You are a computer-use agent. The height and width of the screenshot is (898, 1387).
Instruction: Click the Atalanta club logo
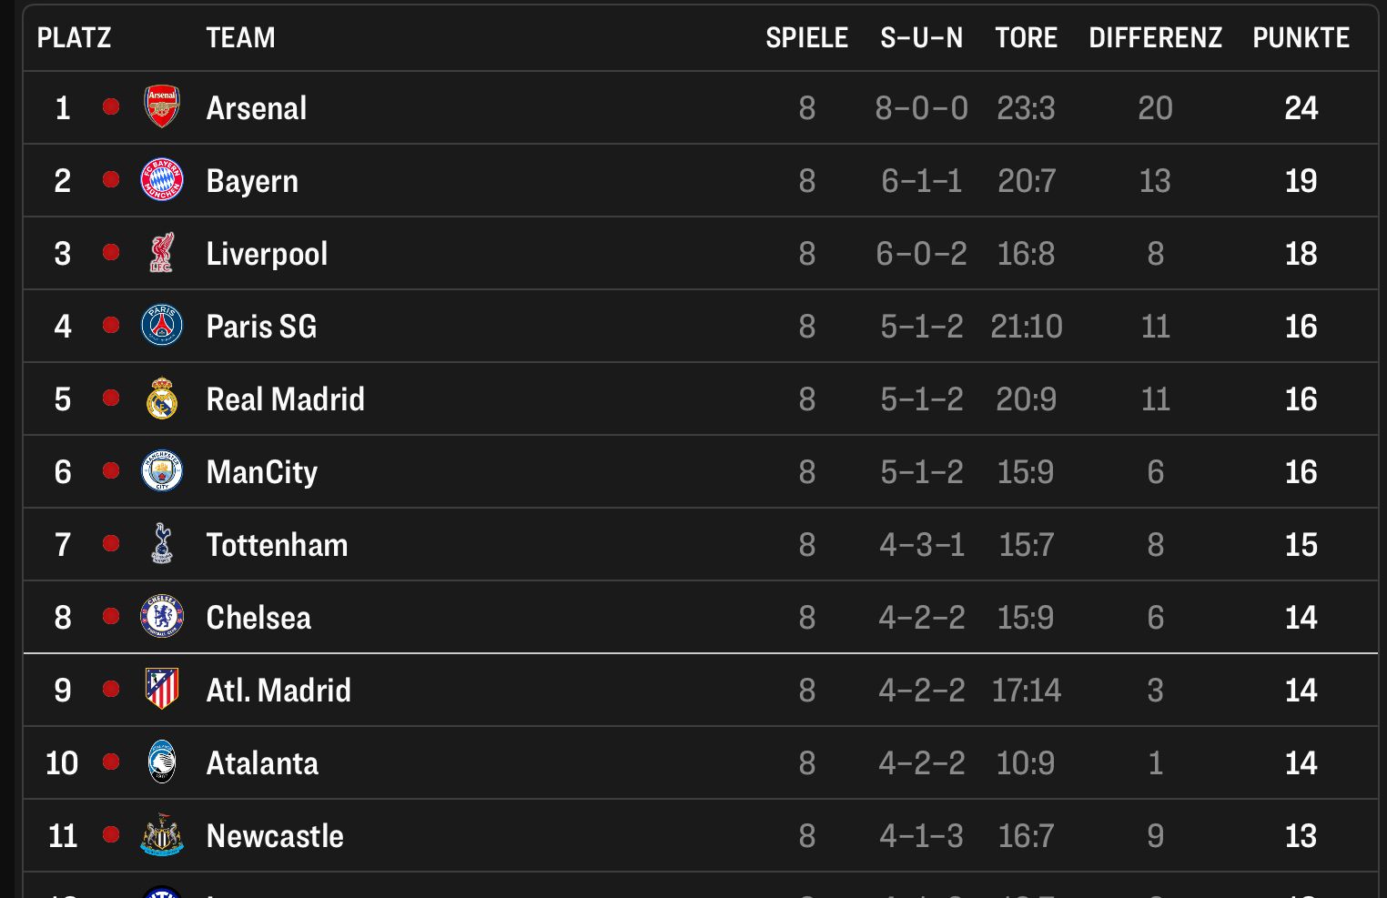(162, 762)
